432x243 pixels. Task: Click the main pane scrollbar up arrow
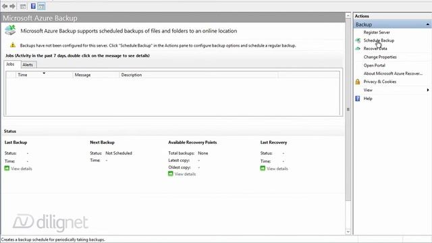(x=348, y=16)
